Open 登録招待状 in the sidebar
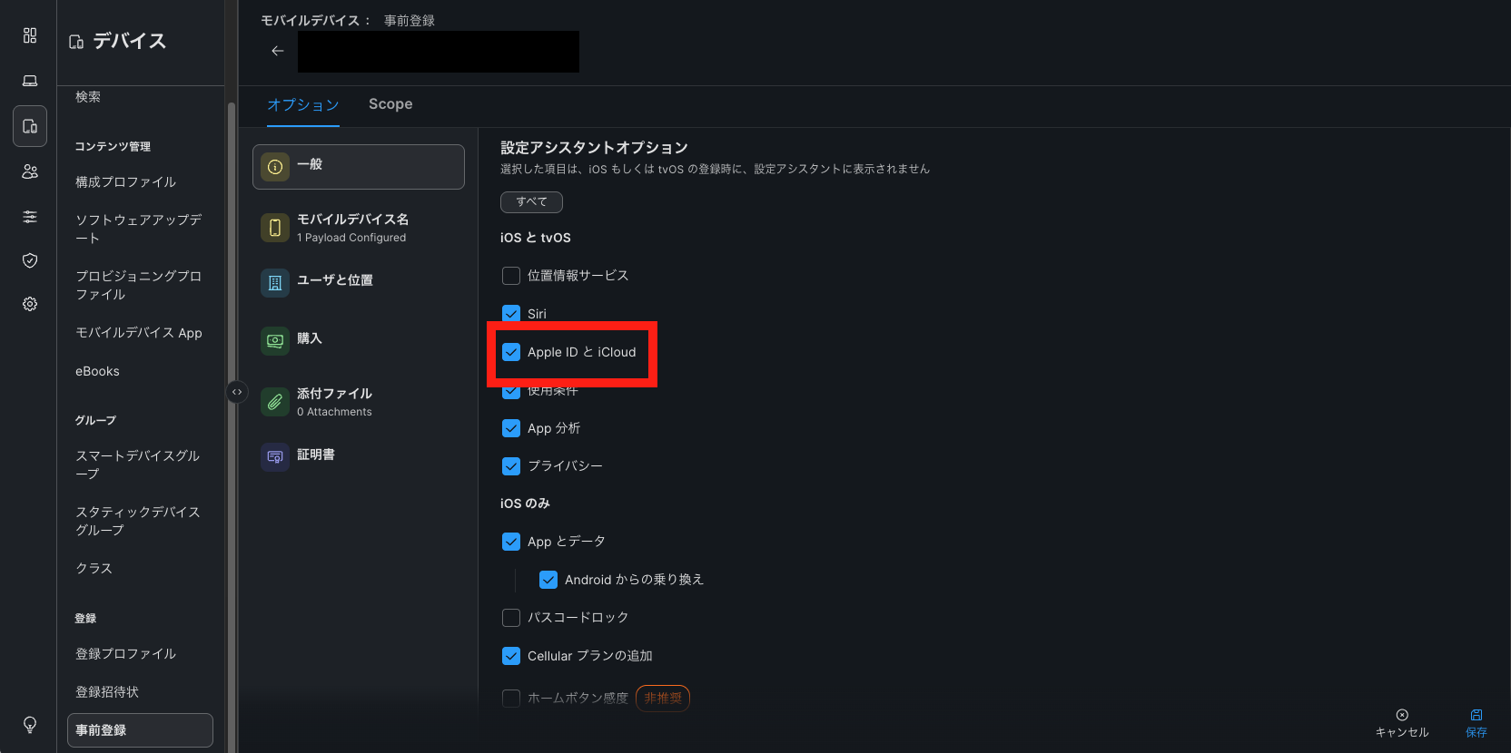 pos(107,692)
